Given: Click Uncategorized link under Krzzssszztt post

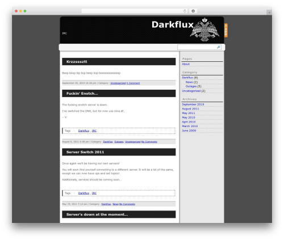Looking at the screenshot, I should tap(118, 83).
